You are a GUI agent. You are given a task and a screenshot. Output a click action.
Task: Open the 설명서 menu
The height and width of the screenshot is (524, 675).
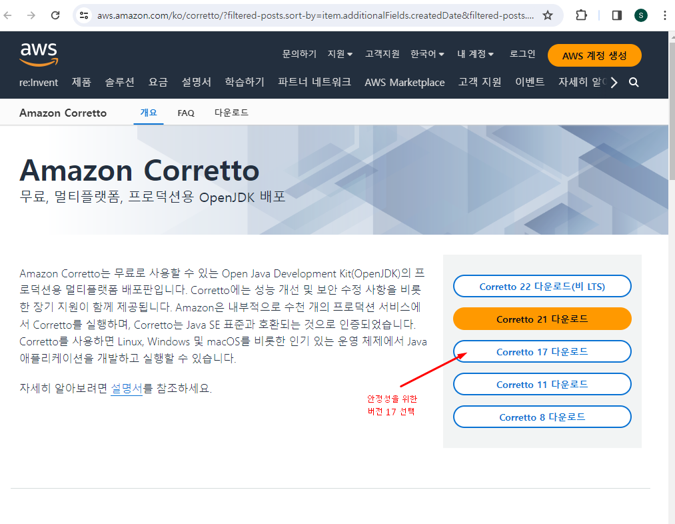[x=197, y=82]
